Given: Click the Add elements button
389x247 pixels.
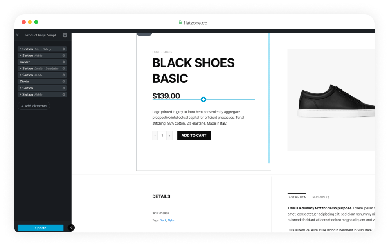Looking at the screenshot, I should (x=34, y=106).
